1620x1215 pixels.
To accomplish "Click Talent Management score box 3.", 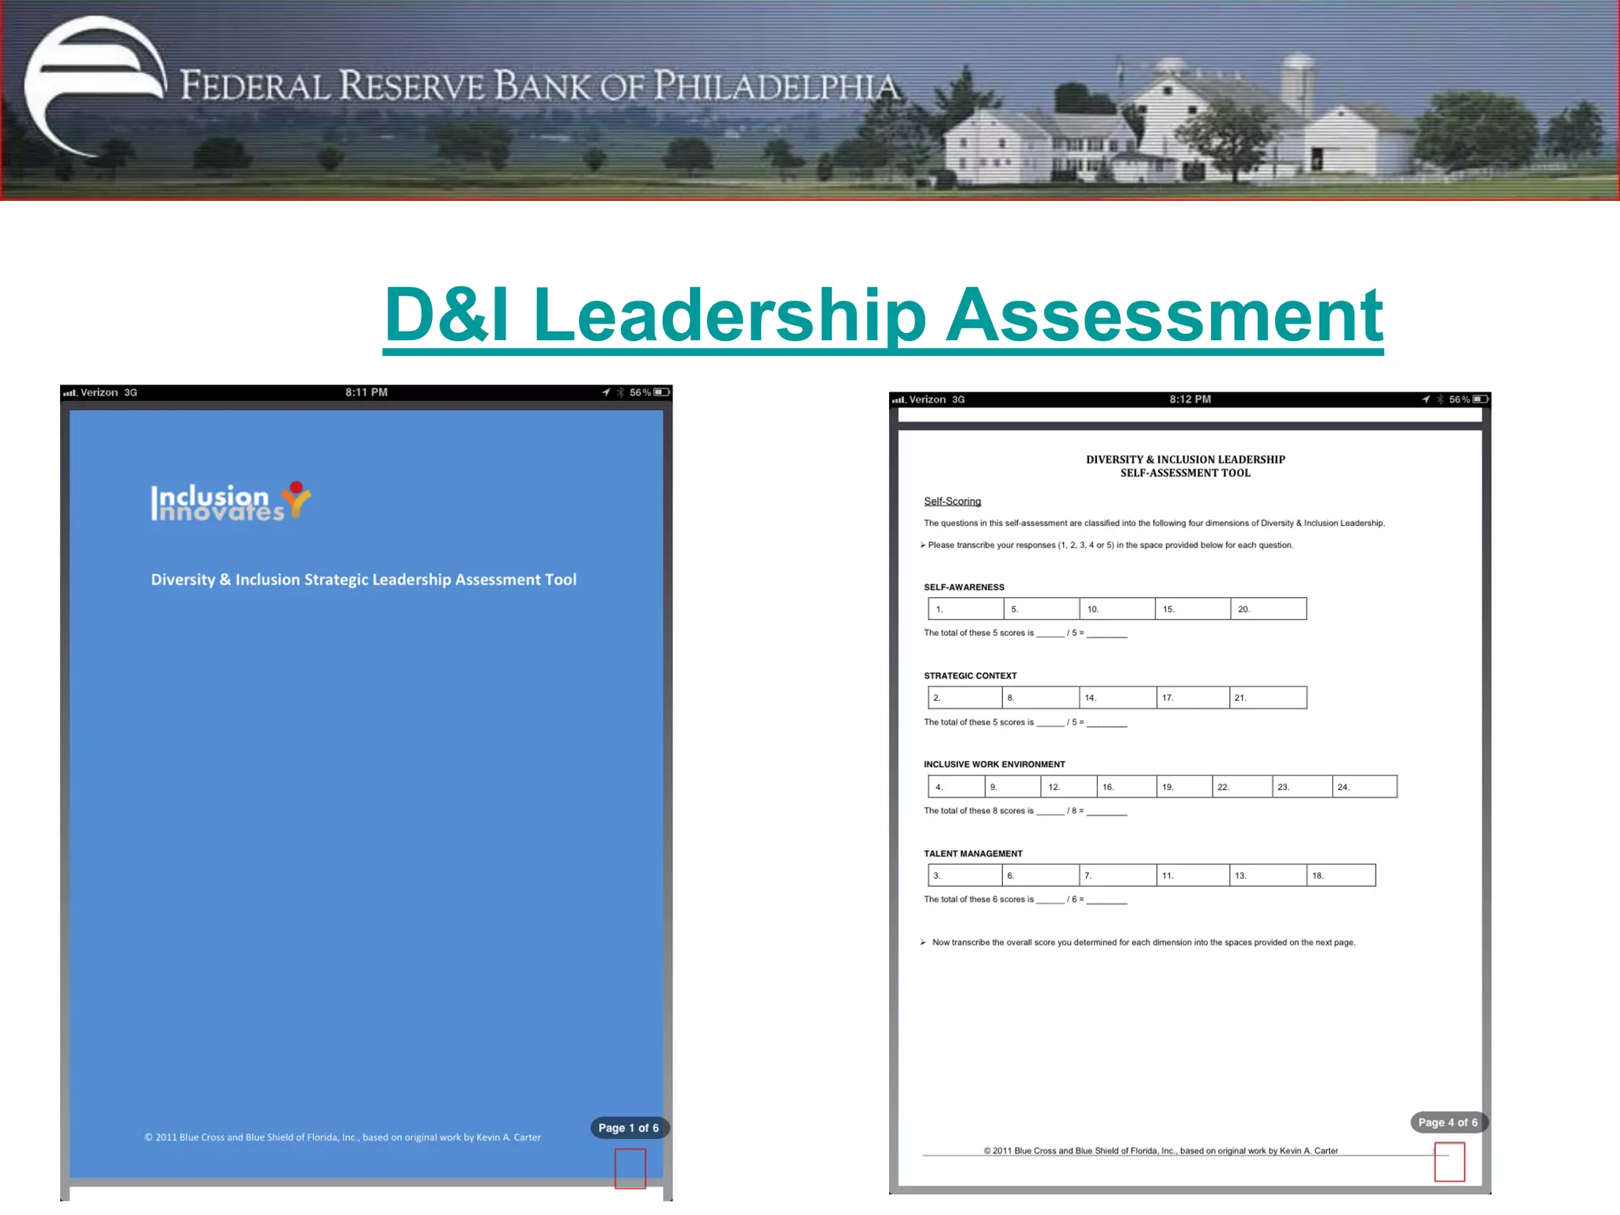I will click(x=965, y=876).
